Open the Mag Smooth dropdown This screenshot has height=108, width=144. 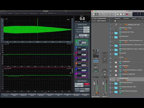point(86,32)
